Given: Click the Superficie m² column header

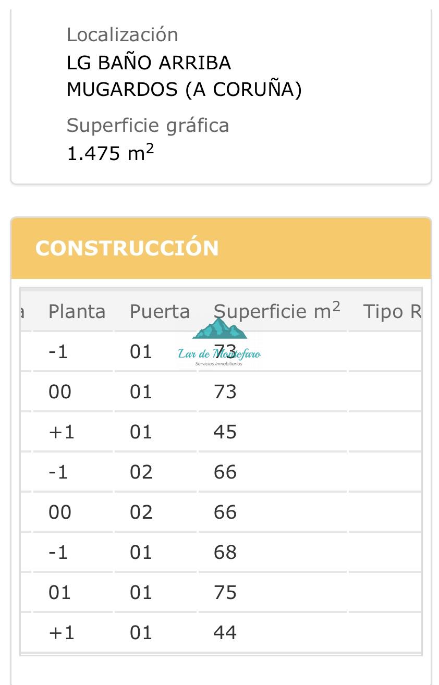Looking at the screenshot, I should (277, 311).
